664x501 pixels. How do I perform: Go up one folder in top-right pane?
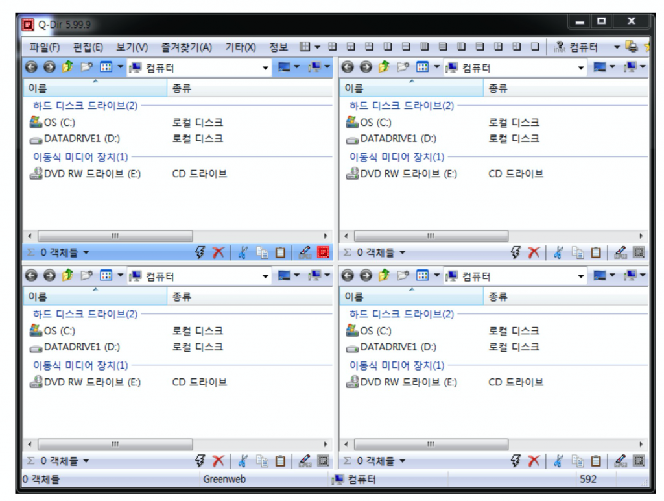(x=384, y=67)
